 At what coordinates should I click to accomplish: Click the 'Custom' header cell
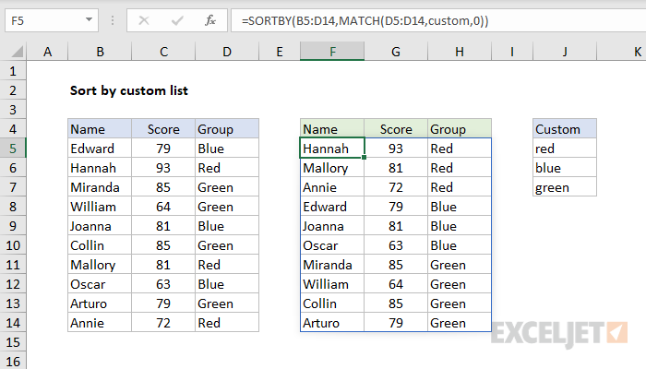pos(564,129)
